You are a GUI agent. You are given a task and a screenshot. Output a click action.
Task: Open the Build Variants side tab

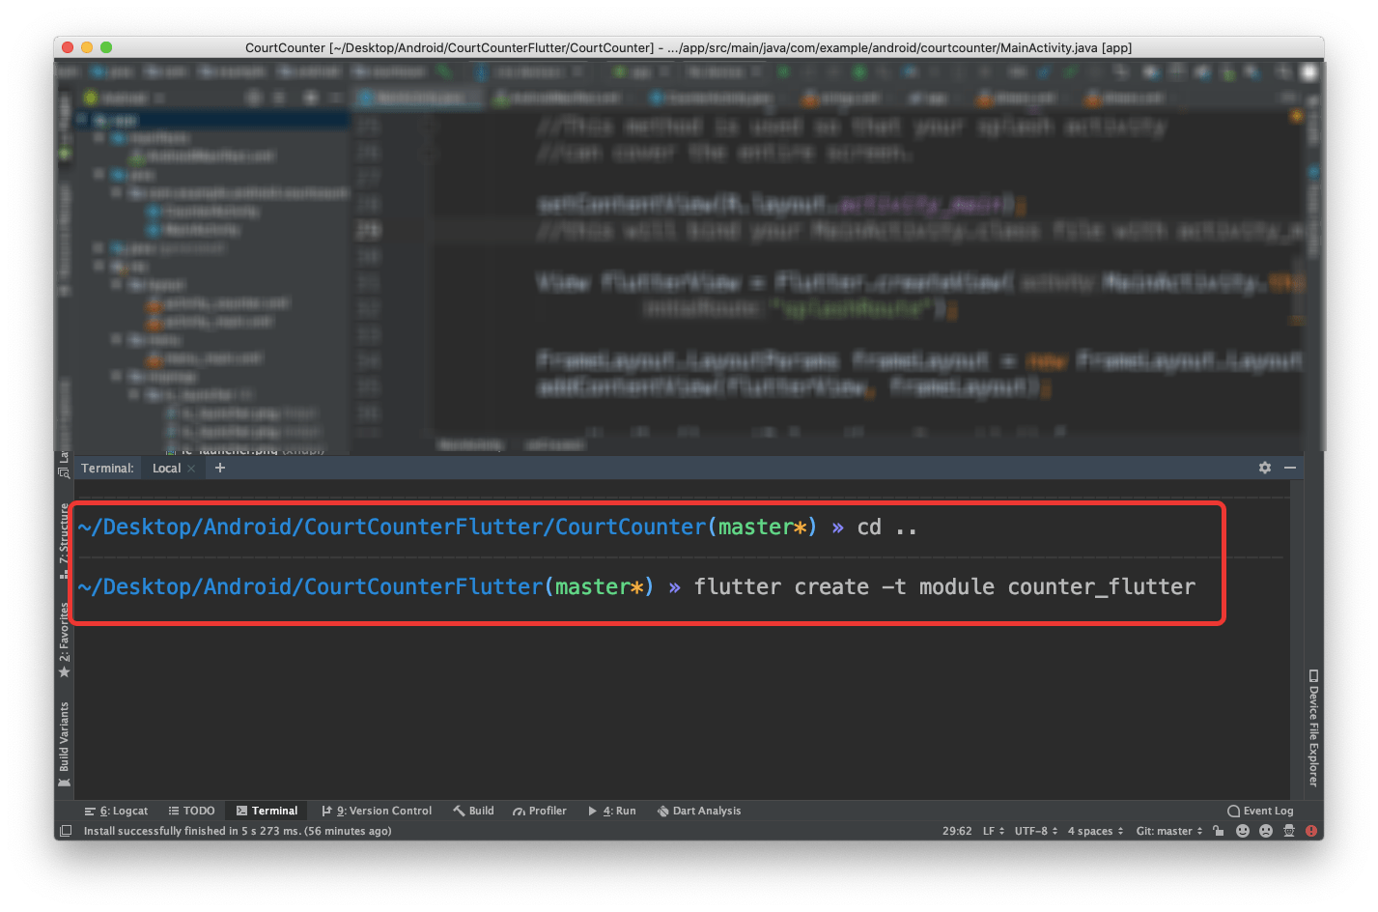click(64, 744)
